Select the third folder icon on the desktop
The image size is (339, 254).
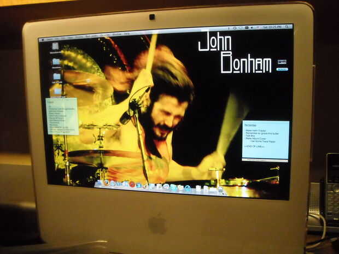57,76
